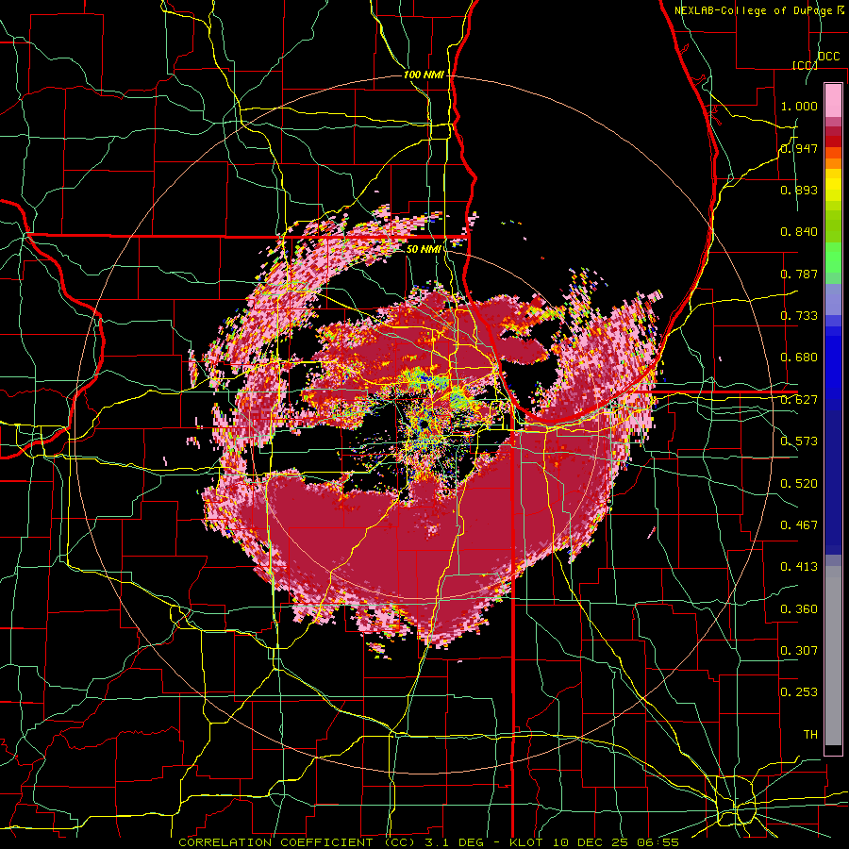Click the 0.840 legend value
The height and width of the screenshot is (849, 849).
[x=799, y=232]
